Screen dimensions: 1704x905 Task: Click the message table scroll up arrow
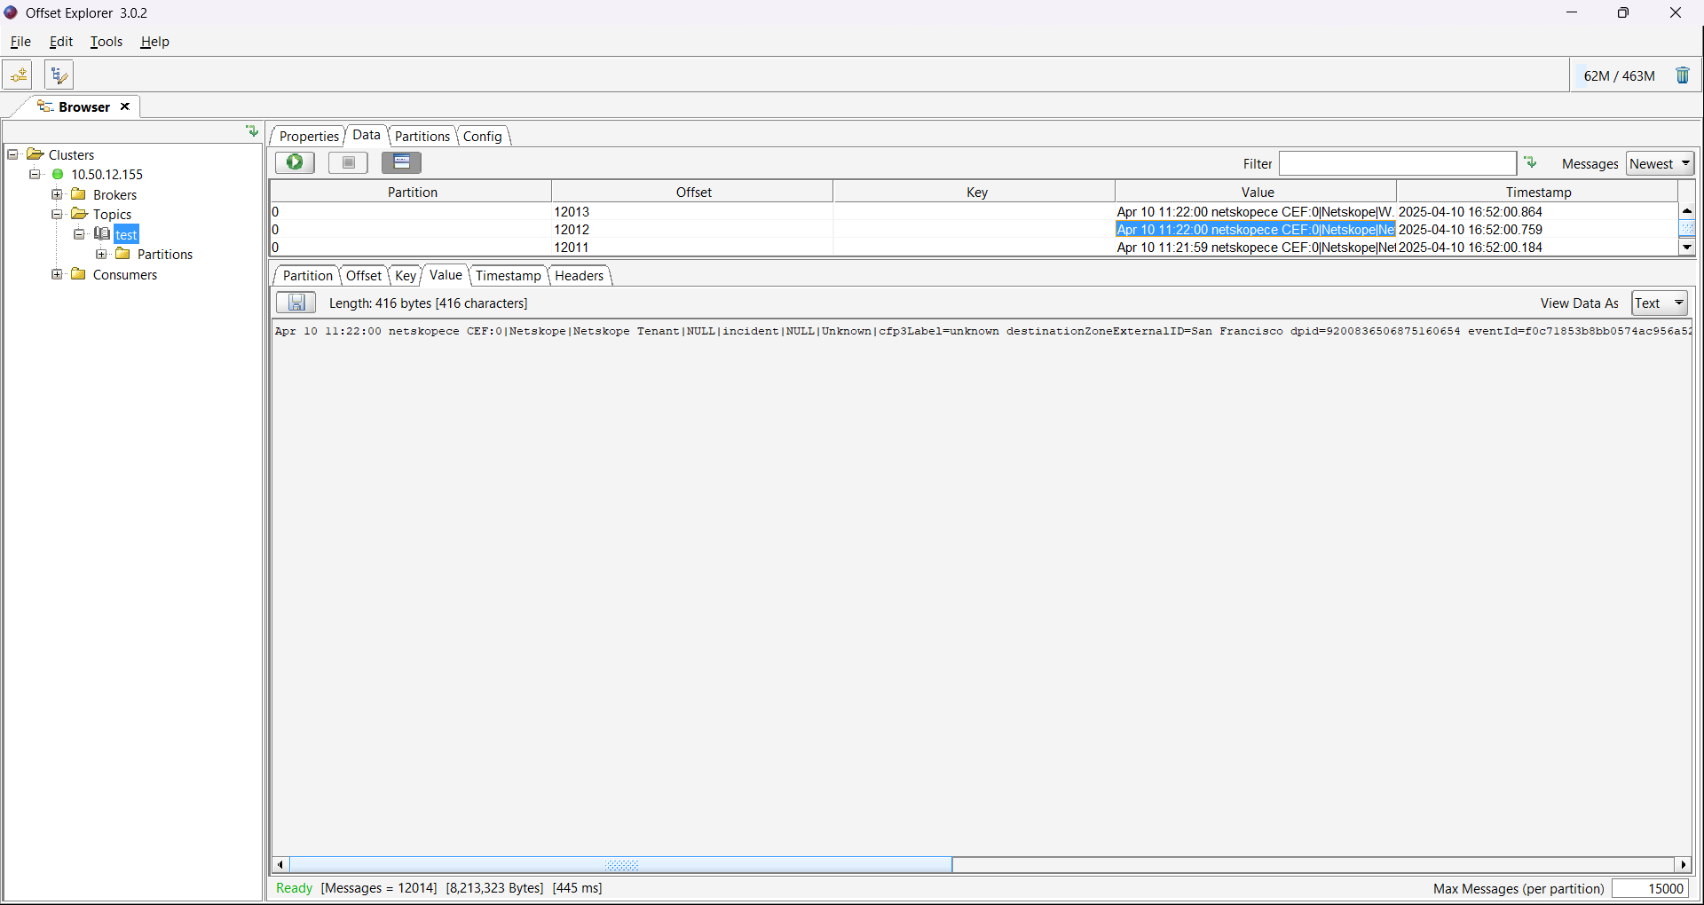1687,211
